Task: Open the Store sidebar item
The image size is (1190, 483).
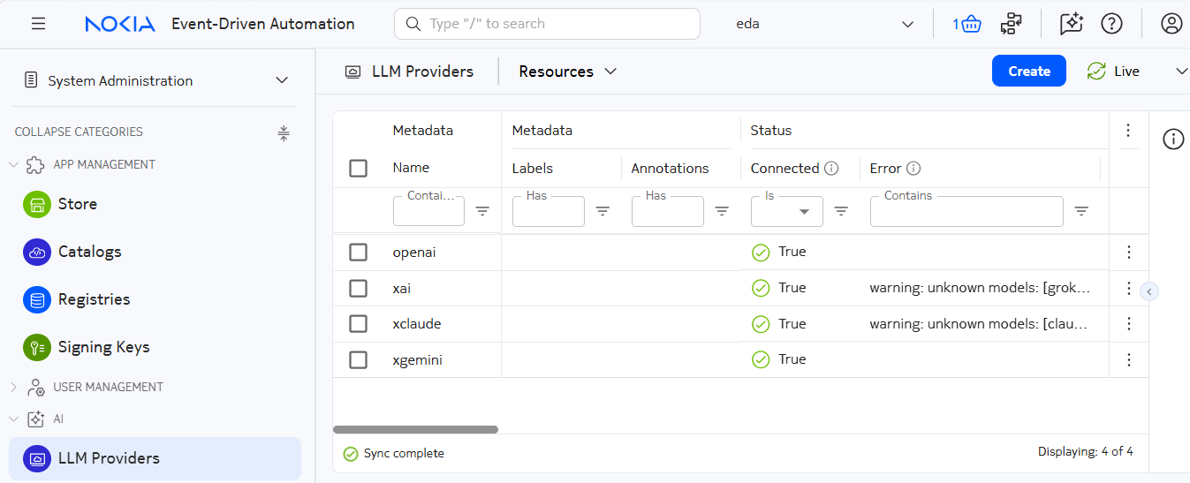Action: 155,204
